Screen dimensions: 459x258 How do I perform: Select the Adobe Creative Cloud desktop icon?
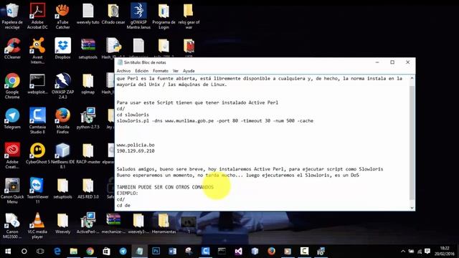coord(12,156)
